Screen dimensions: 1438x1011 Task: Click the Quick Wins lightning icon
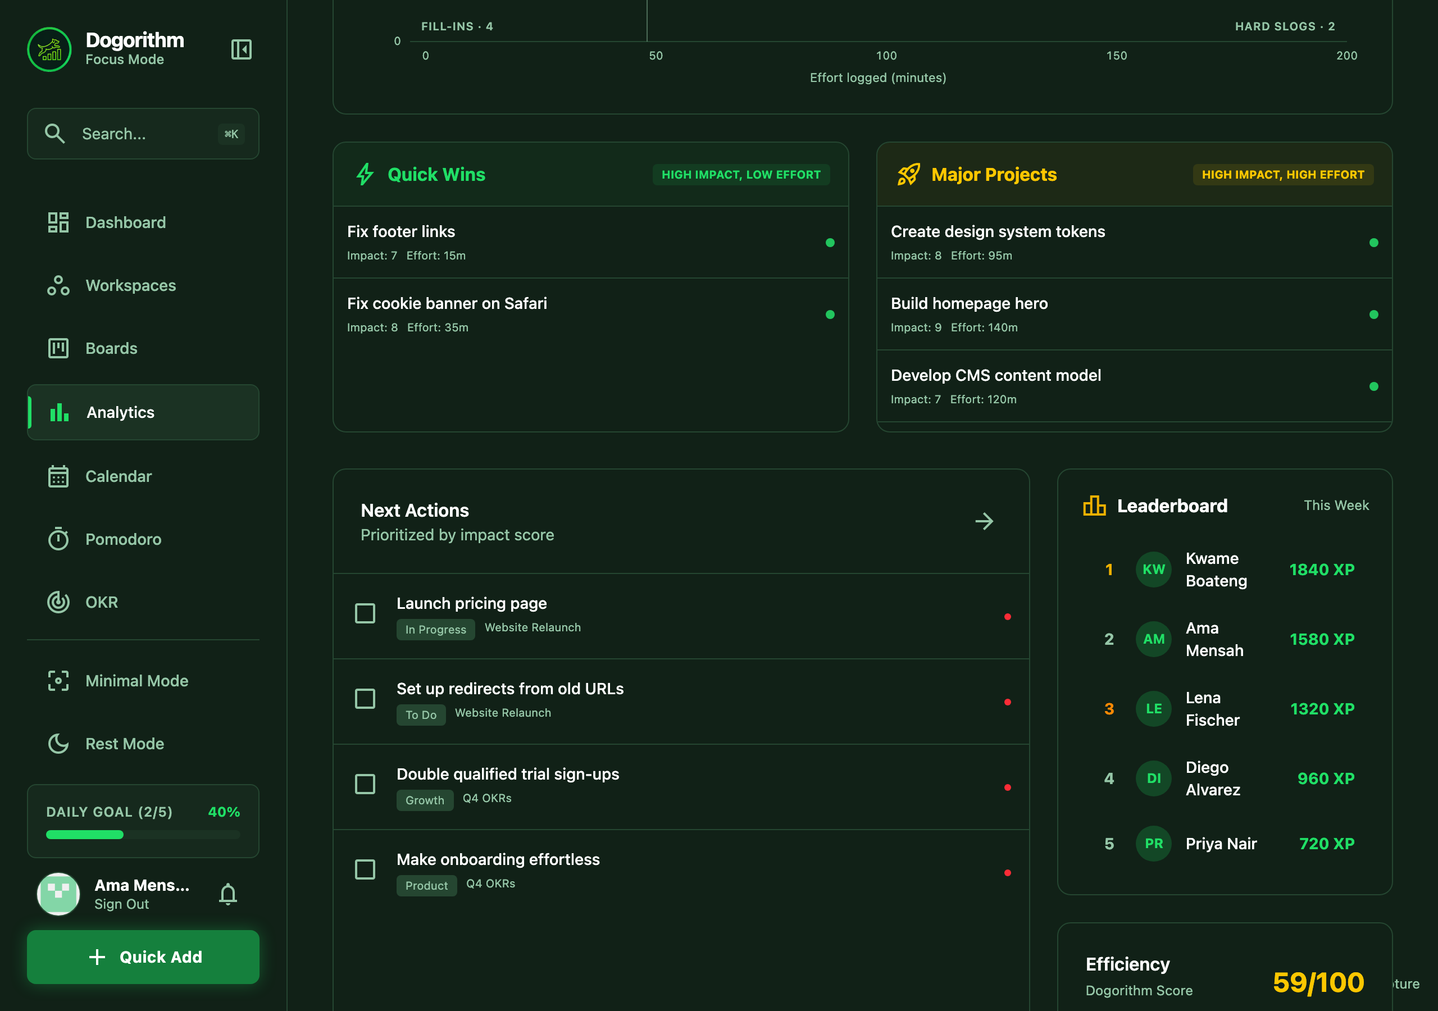click(x=365, y=174)
